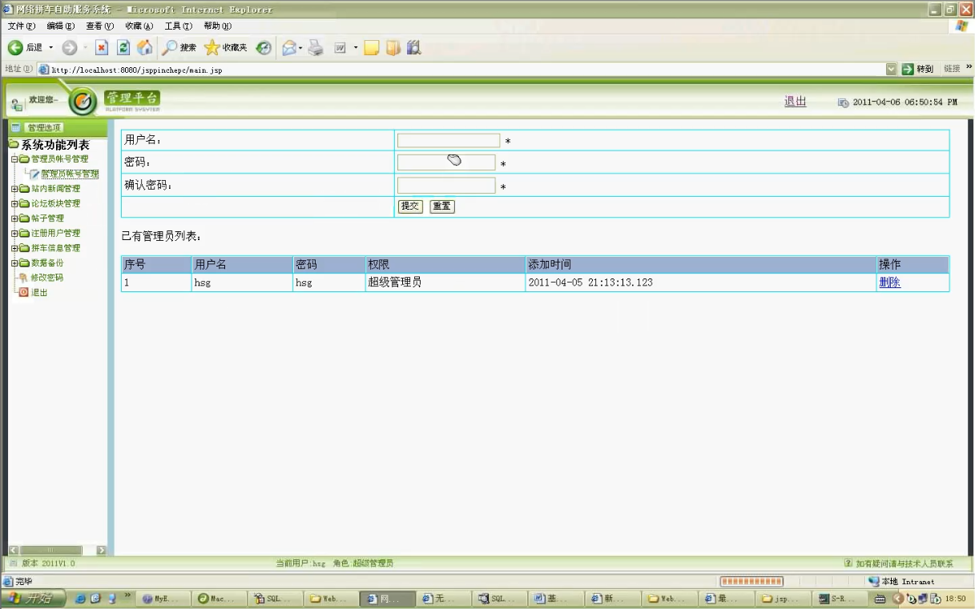The image size is (975, 609).
Task: Click the Edit with Word icon
Action: pos(340,48)
